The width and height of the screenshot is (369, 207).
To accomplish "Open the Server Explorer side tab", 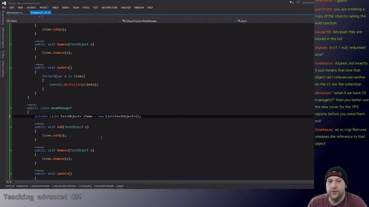I will [3, 17].
